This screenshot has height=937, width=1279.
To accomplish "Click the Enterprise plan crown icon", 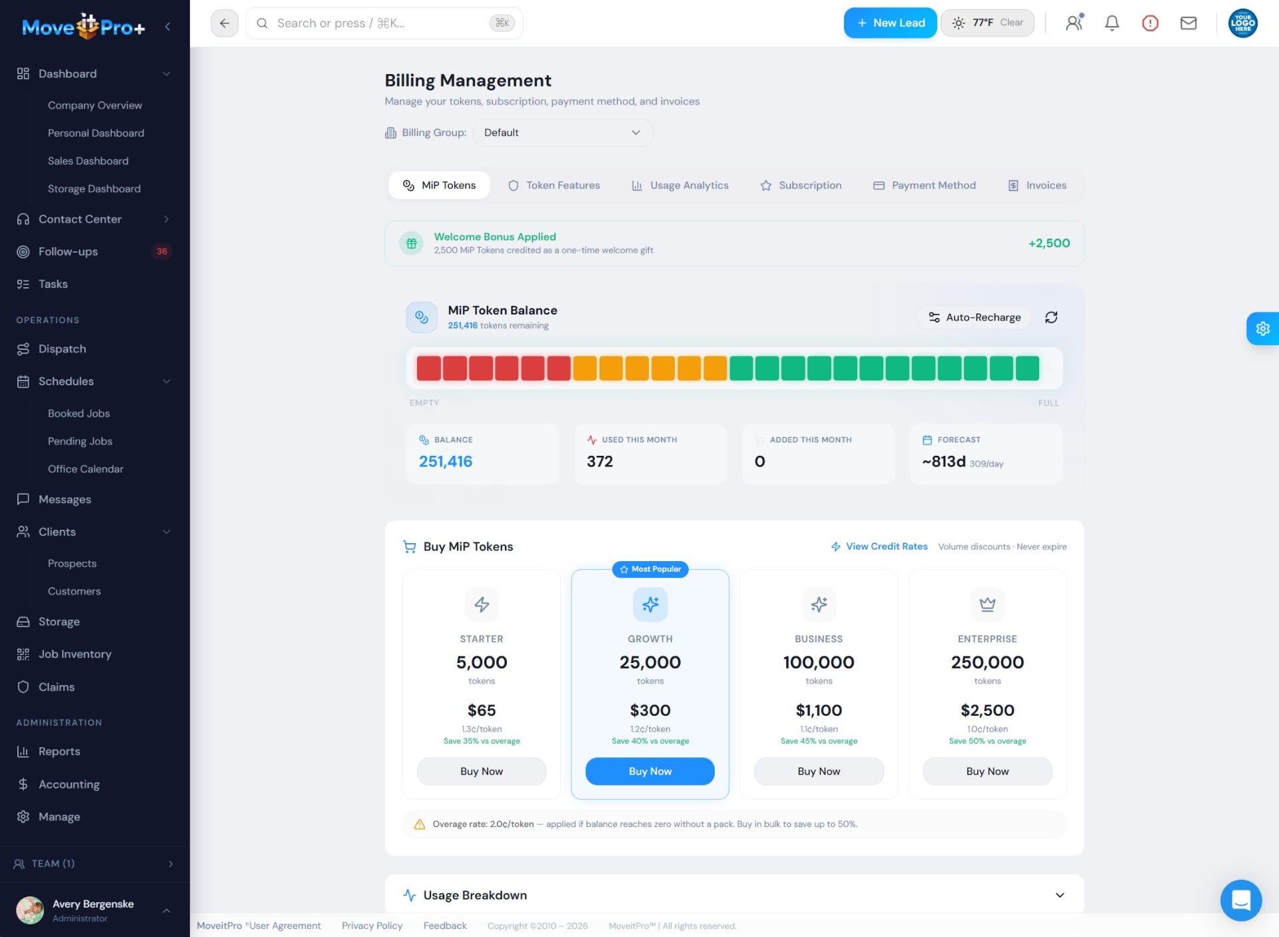I will click(x=987, y=604).
